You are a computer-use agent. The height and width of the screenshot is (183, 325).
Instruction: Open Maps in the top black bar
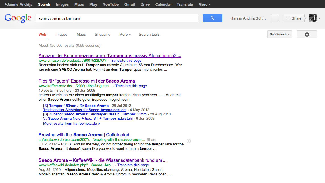tap(79, 4)
